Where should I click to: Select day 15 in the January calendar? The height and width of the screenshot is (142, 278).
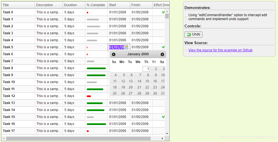(x=146, y=81)
